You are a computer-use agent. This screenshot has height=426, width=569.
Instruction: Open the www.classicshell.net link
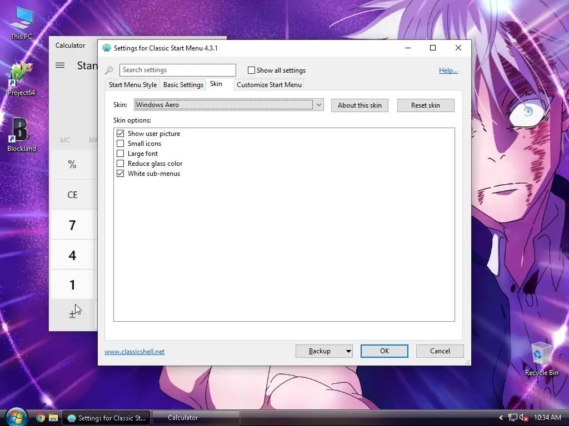(x=134, y=351)
